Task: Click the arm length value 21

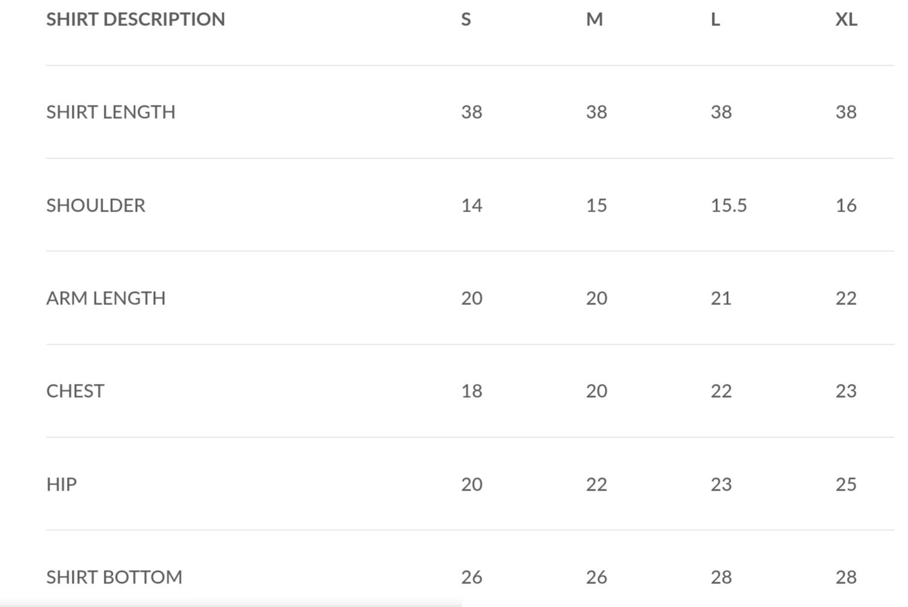Action: tap(721, 298)
